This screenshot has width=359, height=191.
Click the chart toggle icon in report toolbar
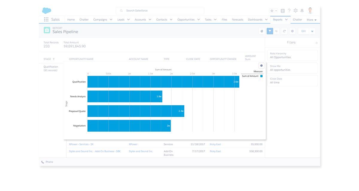(262, 31)
